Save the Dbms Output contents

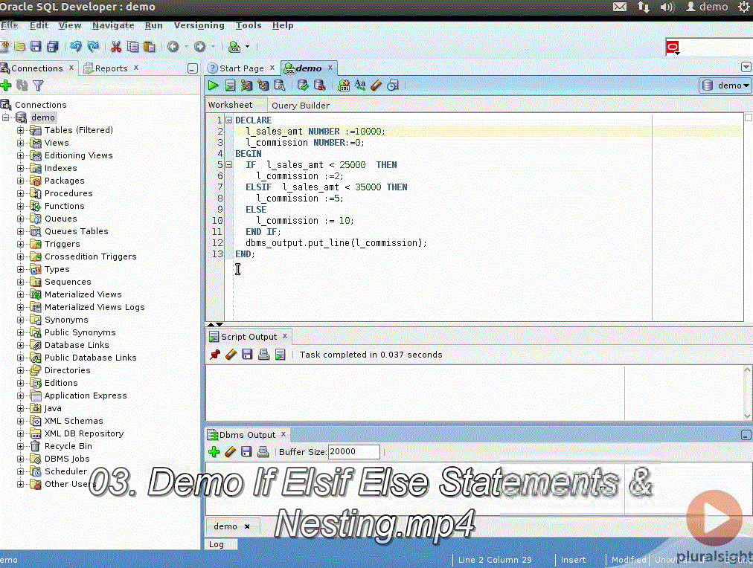[247, 451]
